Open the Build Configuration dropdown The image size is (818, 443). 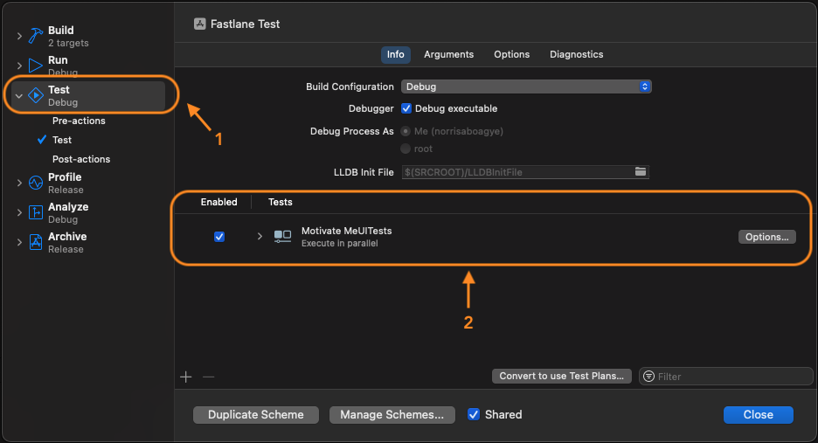tap(526, 87)
